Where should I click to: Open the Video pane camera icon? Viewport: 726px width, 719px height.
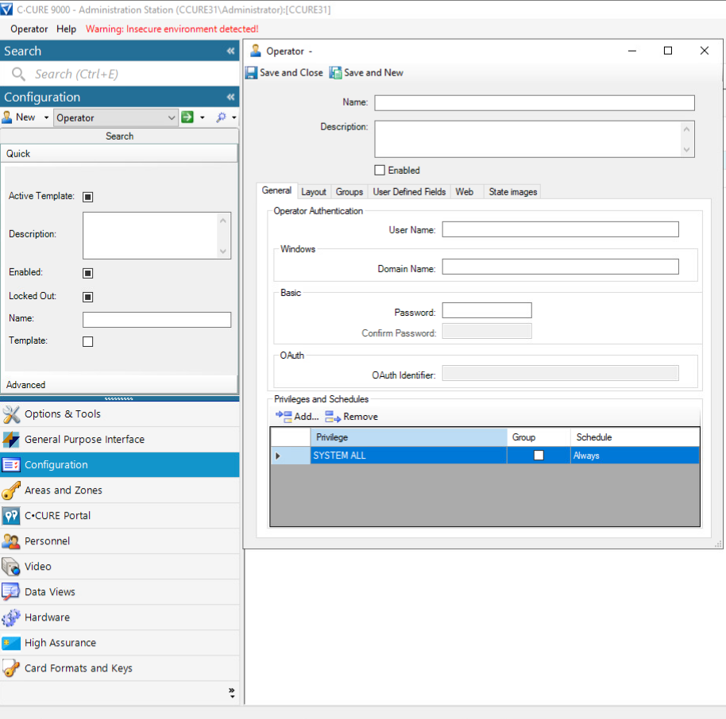click(x=11, y=567)
